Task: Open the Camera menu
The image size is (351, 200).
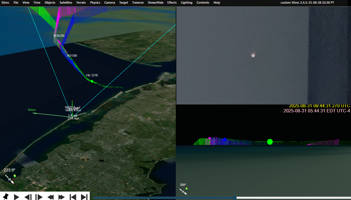Action: coord(109,3)
